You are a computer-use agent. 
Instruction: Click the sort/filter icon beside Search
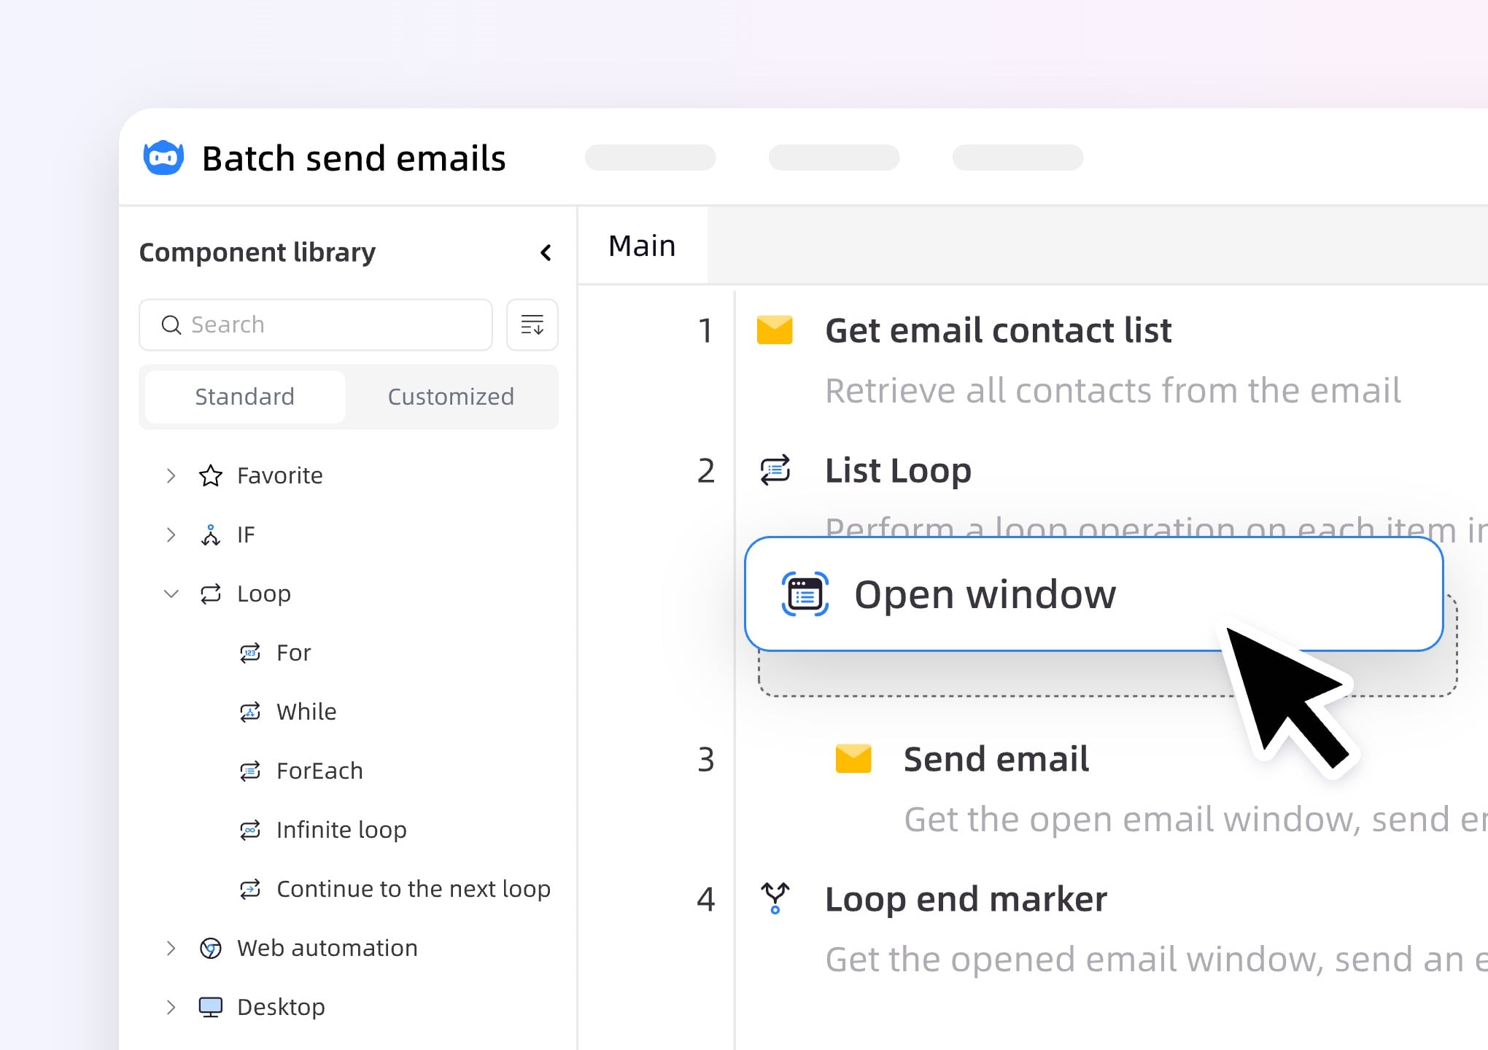coord(532,324)
